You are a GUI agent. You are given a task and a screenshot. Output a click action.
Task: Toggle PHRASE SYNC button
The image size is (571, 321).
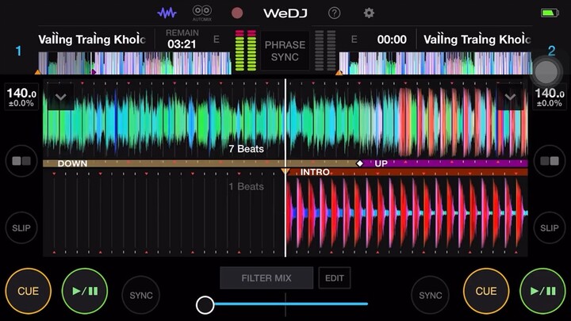point(285,51)
